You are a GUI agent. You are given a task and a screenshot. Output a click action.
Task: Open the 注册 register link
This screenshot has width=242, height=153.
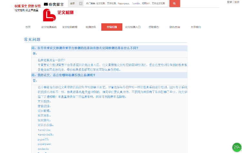[237, 2]
